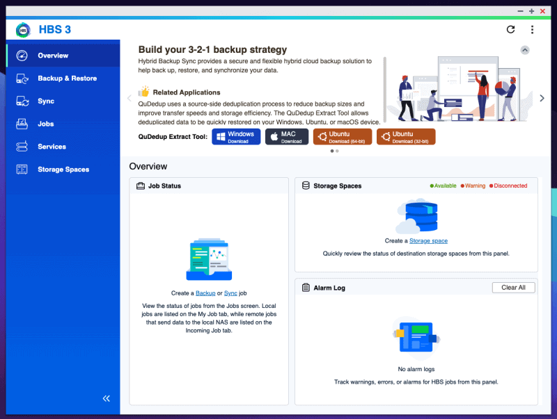The width and height of the screenshot is (557, 419).
Task: Open the Storage Spaces section
Action: coord(63,169)
